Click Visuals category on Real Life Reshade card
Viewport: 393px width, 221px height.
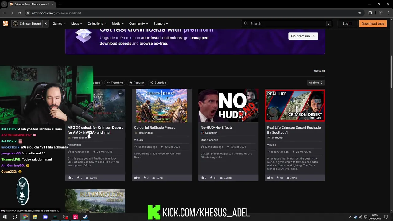pos(271,145)
